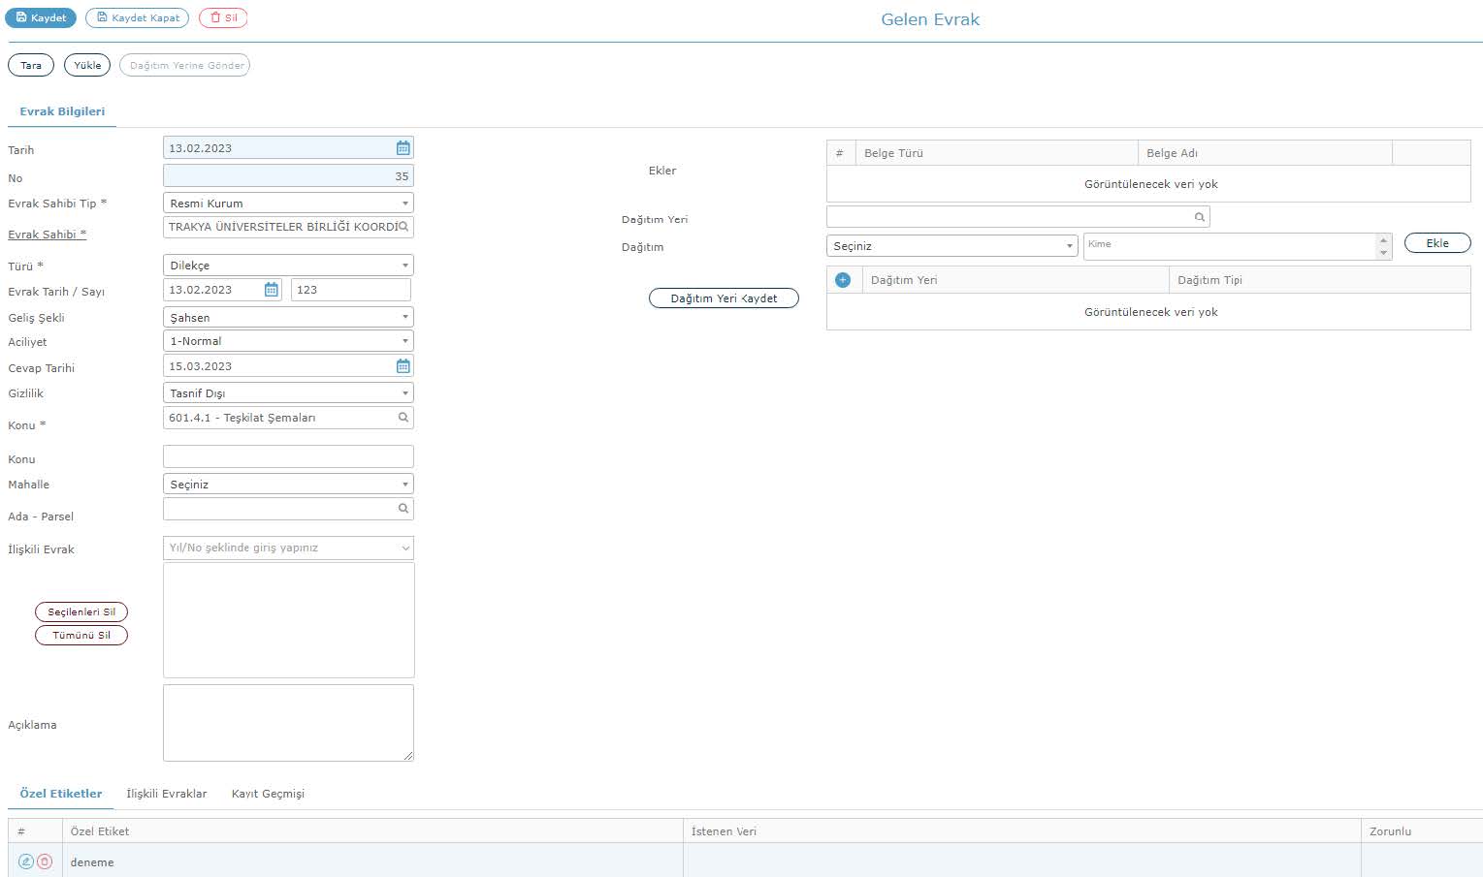
Task: Click search icon in Konu 601.4.1 field
Action: tap(403, 418)
